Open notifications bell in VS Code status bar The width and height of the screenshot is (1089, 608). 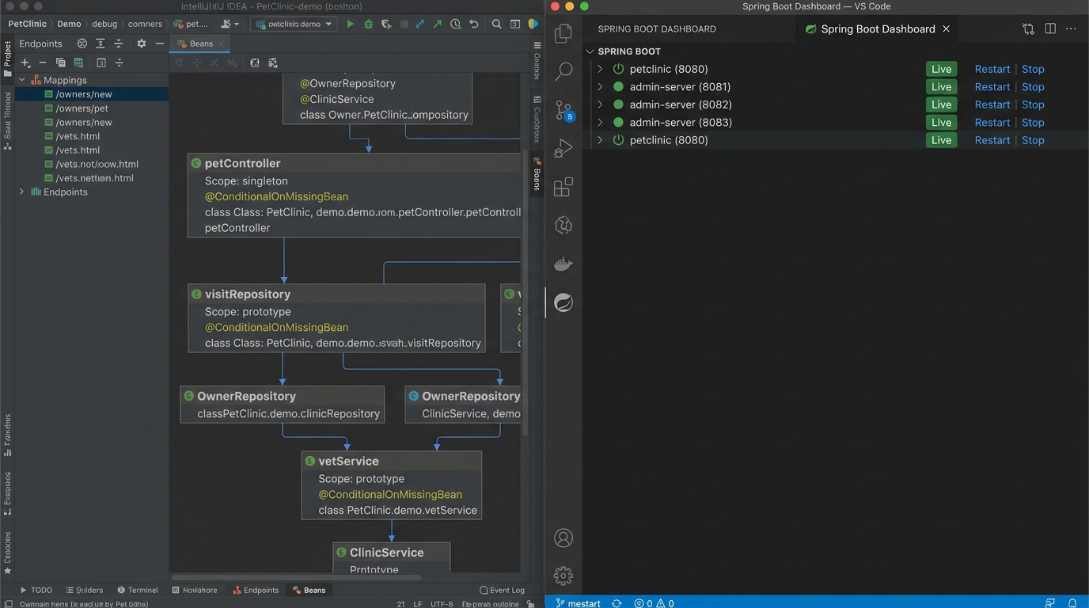point(1073,603)
